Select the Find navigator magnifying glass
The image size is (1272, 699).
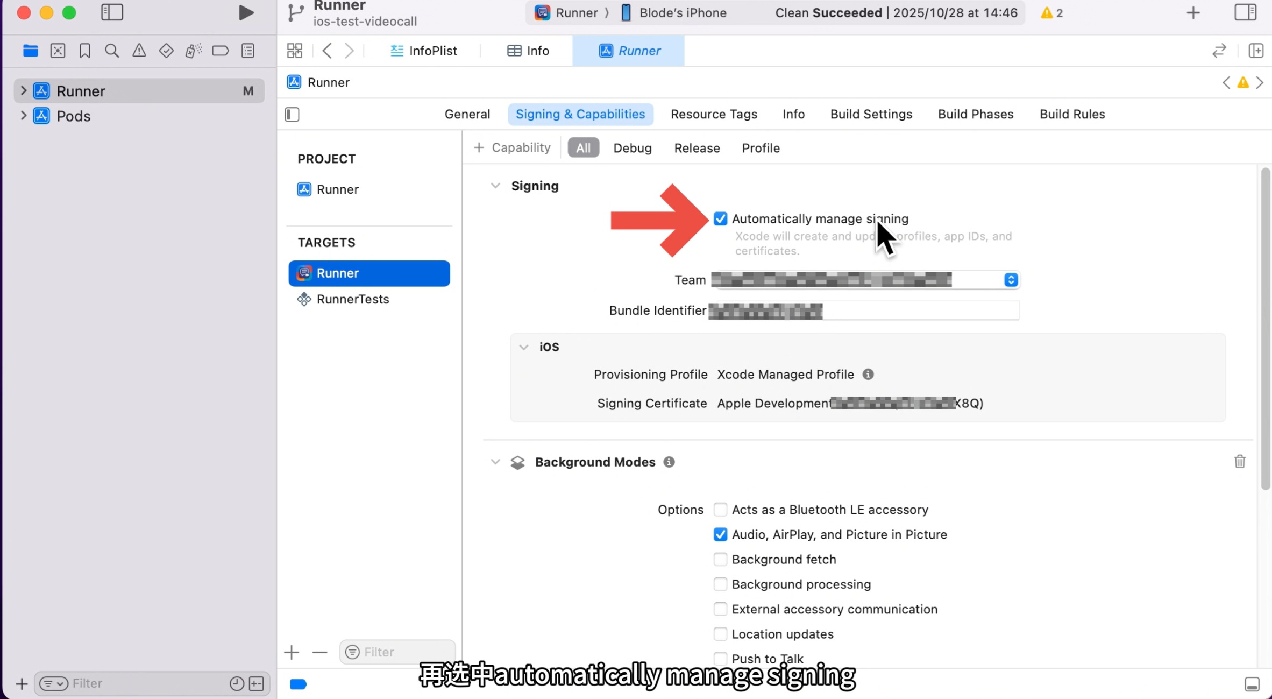pos(112,51)
